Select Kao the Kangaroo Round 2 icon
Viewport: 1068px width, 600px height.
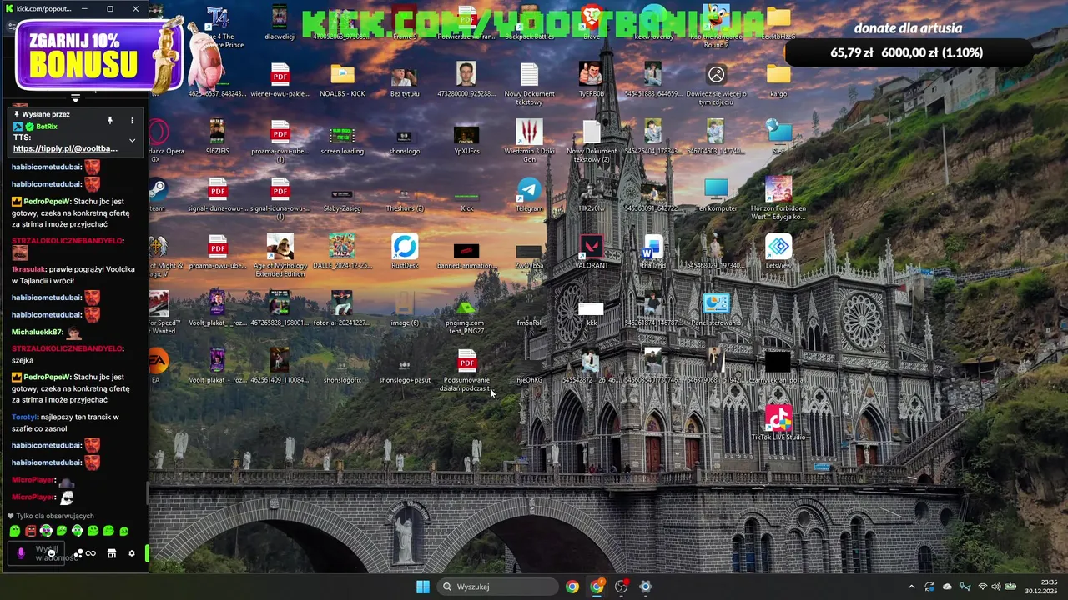[716, 25]
